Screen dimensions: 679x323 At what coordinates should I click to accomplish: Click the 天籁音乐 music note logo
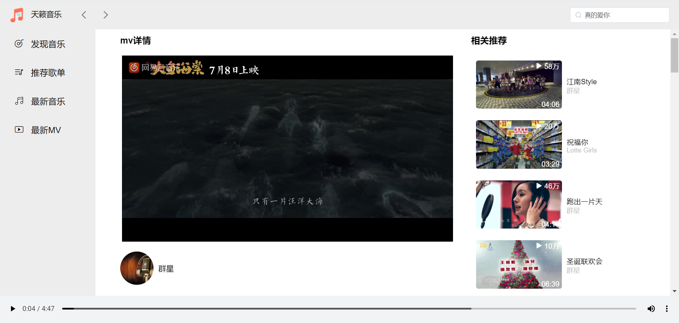17,15
